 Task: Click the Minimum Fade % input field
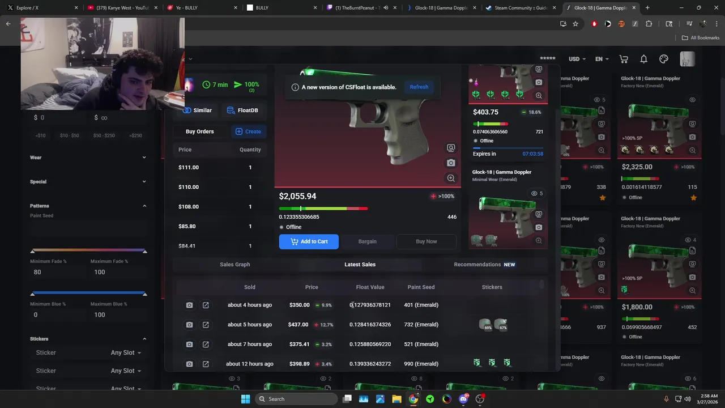57,272
